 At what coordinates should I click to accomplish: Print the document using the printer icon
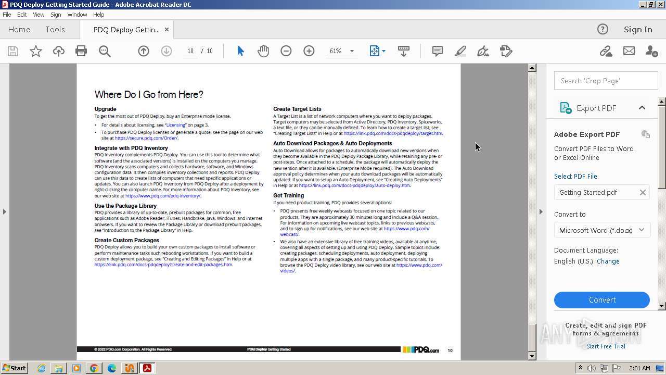click(81, 51)
